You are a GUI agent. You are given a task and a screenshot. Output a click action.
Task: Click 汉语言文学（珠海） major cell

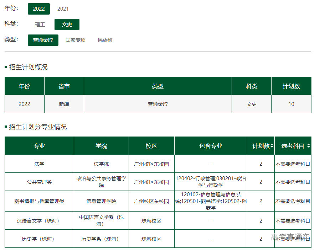(x=39, y=221)
